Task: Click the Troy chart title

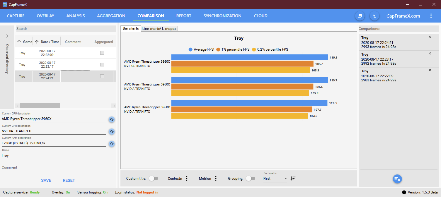Action: (x=239, y=38)
